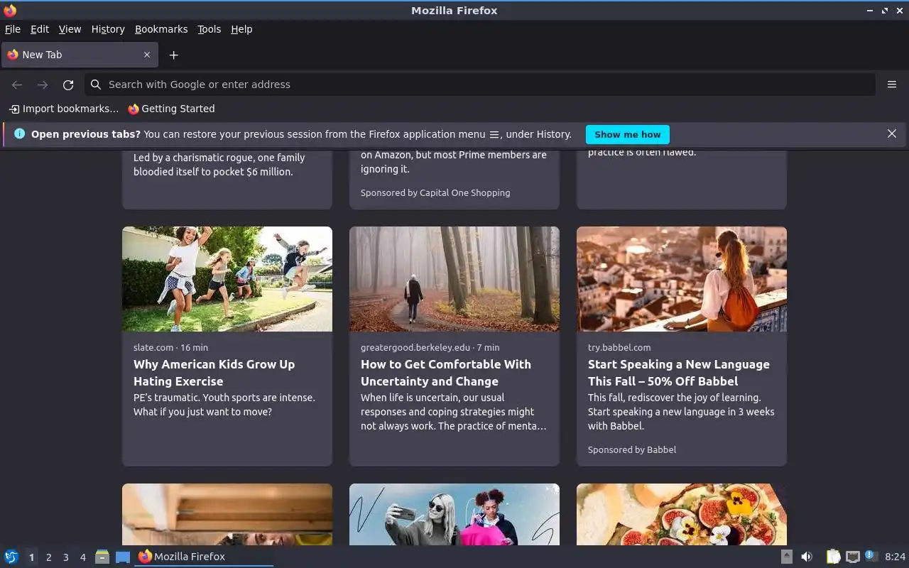
Task: Open the file manager taskbar icon
Action: (x=102, y=557)
